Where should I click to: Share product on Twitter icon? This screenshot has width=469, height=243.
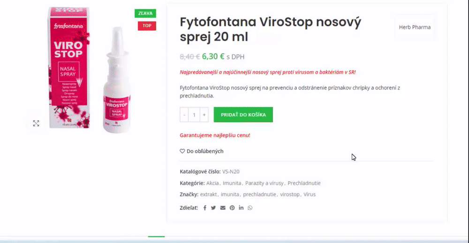(x=213, y=208)
